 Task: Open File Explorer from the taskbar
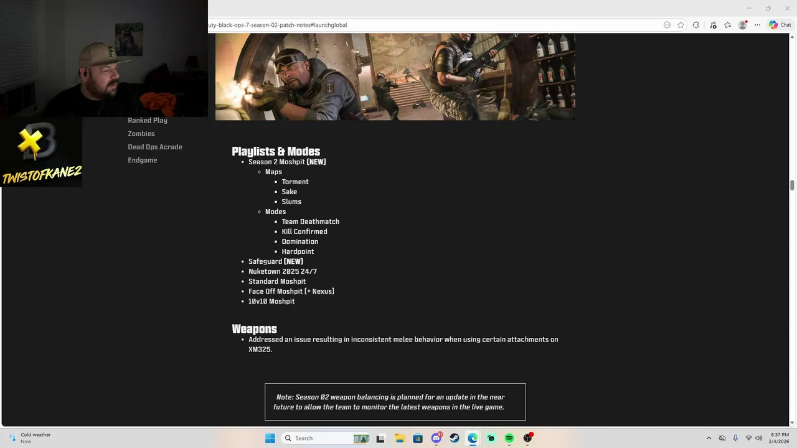[399, 438]
